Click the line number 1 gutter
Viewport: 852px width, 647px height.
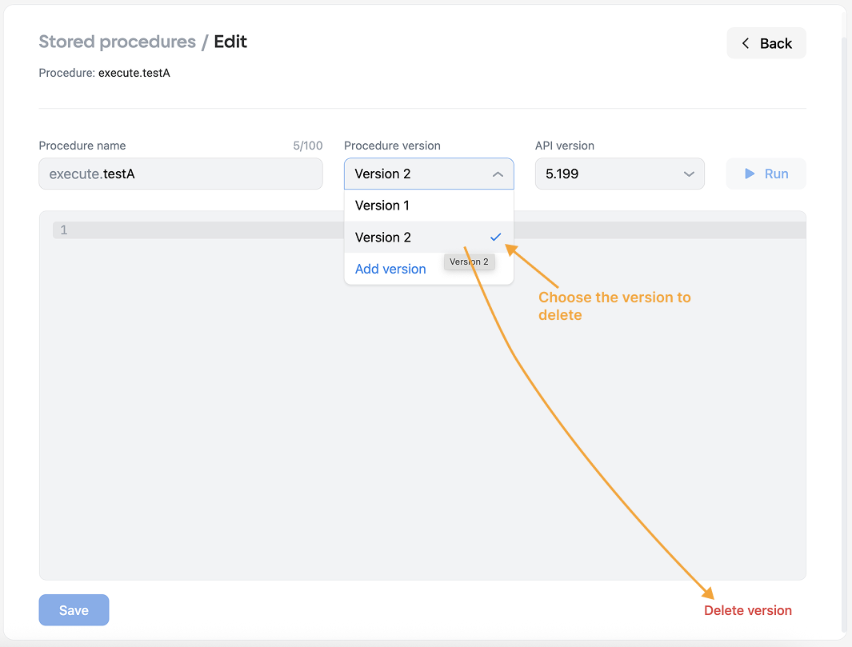pos(63,230)
